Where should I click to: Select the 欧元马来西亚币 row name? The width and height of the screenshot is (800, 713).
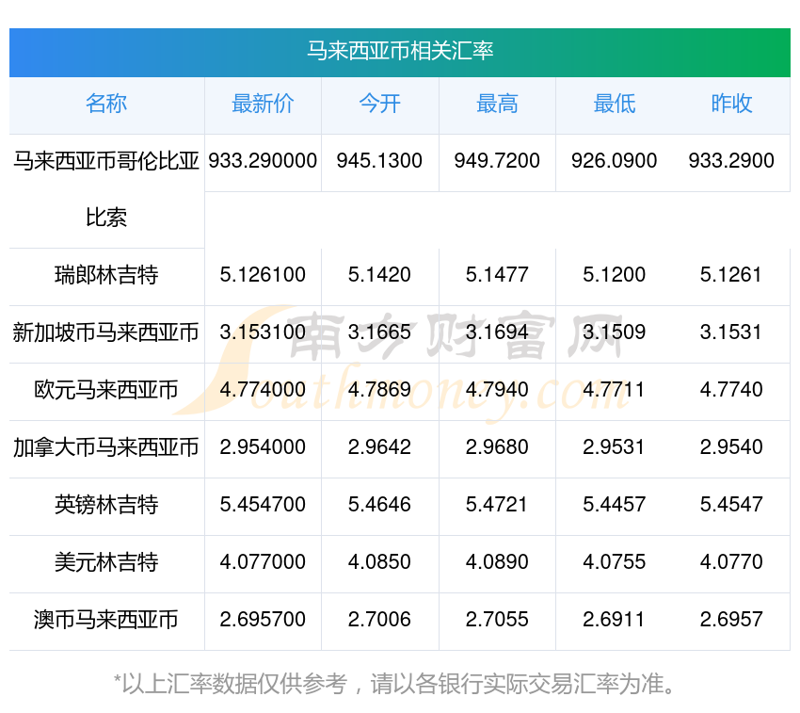tap(106, 390)
